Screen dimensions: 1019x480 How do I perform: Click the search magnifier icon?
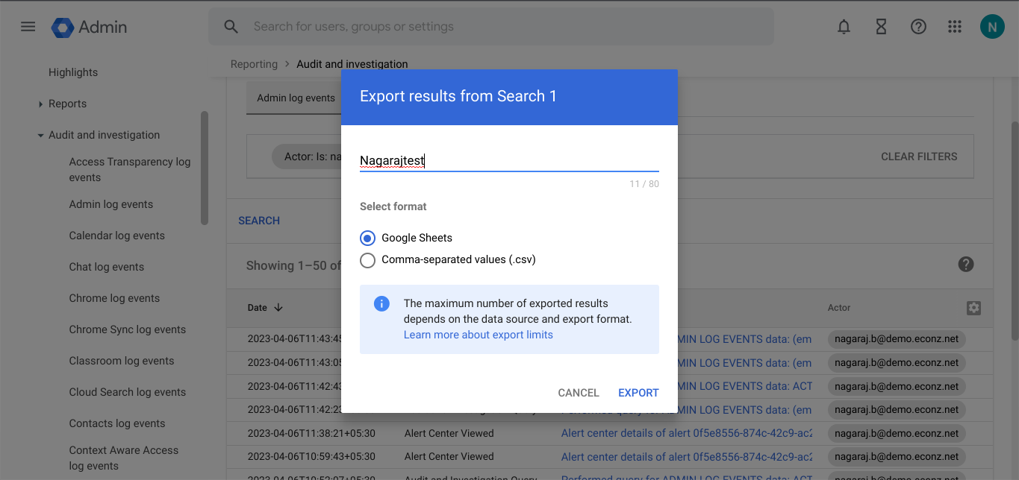231,27
